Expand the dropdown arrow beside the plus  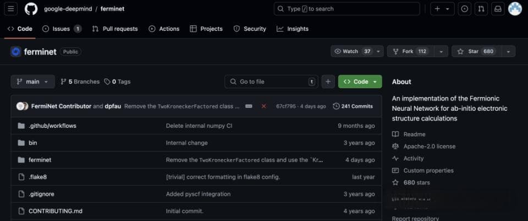click(448, 9)
